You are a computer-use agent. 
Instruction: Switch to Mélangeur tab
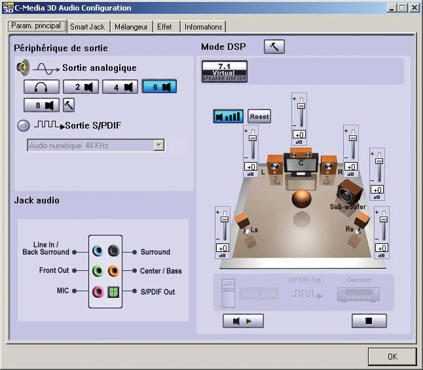131,27
